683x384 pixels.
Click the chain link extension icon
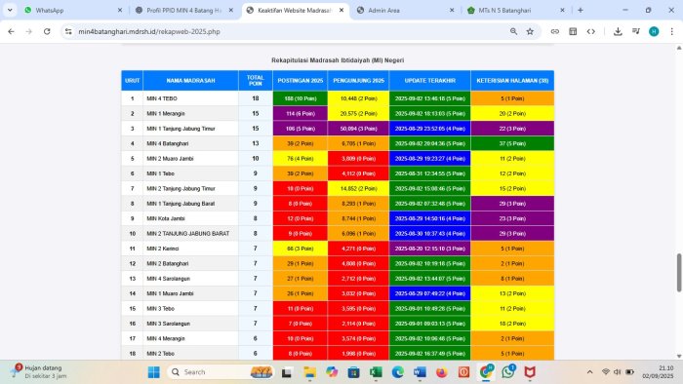tap(554, 31)
